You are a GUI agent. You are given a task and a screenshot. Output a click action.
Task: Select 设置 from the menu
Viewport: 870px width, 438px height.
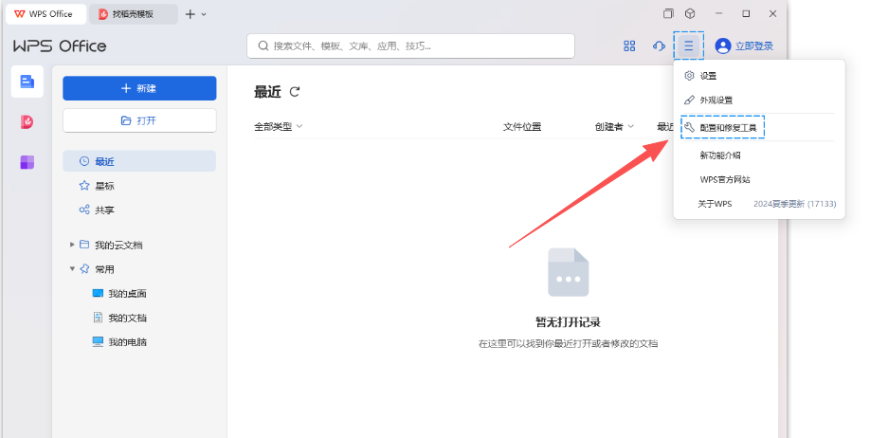pos(709,76)
